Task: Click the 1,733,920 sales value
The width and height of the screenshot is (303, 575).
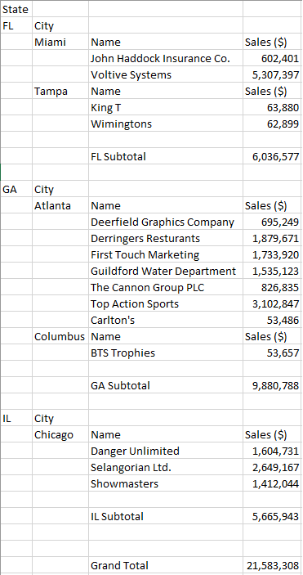Action: 273,254
